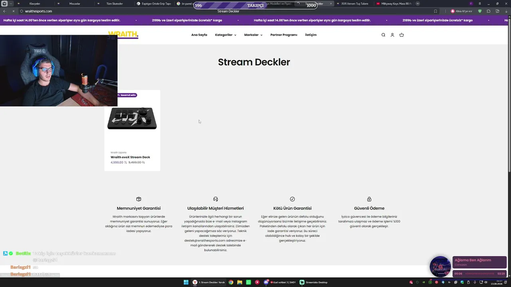
Task: Switch to the XVX Venom Tuş Takımı tab
Action: click(355, 4)
